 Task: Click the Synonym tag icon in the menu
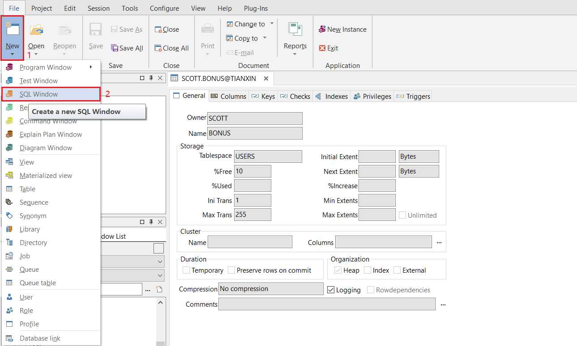pos(9,216)
